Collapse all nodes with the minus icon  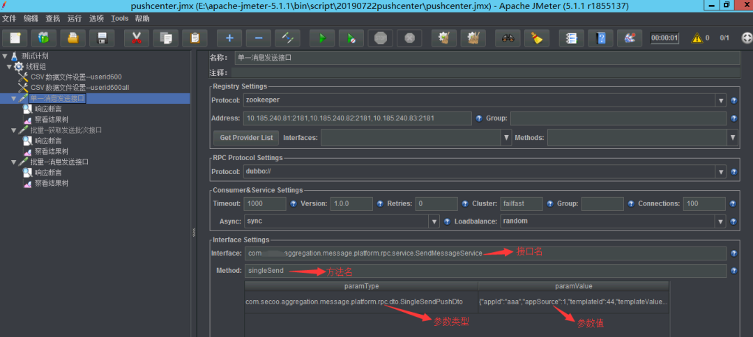pos(259,38)
